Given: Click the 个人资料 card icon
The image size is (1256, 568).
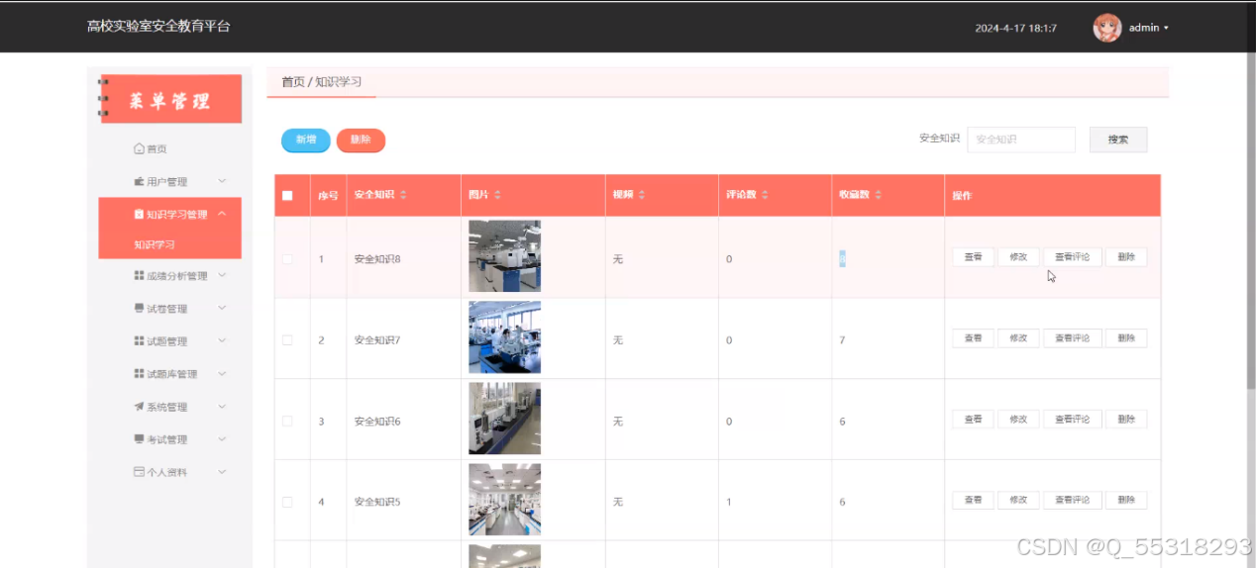Looking at the screenshot, I should (x=139, y=472).
